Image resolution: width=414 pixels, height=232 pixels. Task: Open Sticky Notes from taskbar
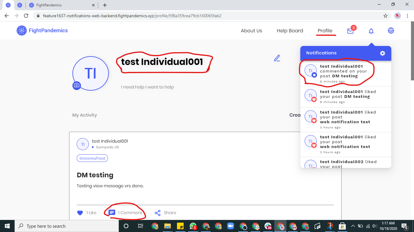pyautogui.click(x=180, y=226)
